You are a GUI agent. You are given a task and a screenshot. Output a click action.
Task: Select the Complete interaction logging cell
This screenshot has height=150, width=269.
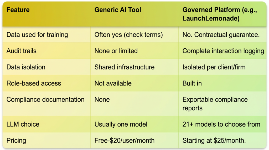(x=223, y=51)
